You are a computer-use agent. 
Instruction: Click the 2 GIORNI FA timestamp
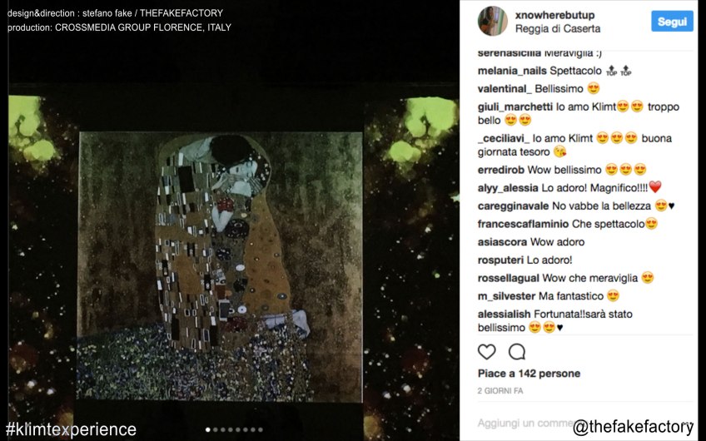coord(500,390)
